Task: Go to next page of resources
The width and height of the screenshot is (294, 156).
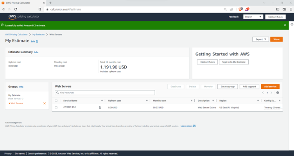Action: [x=272, y=93]
